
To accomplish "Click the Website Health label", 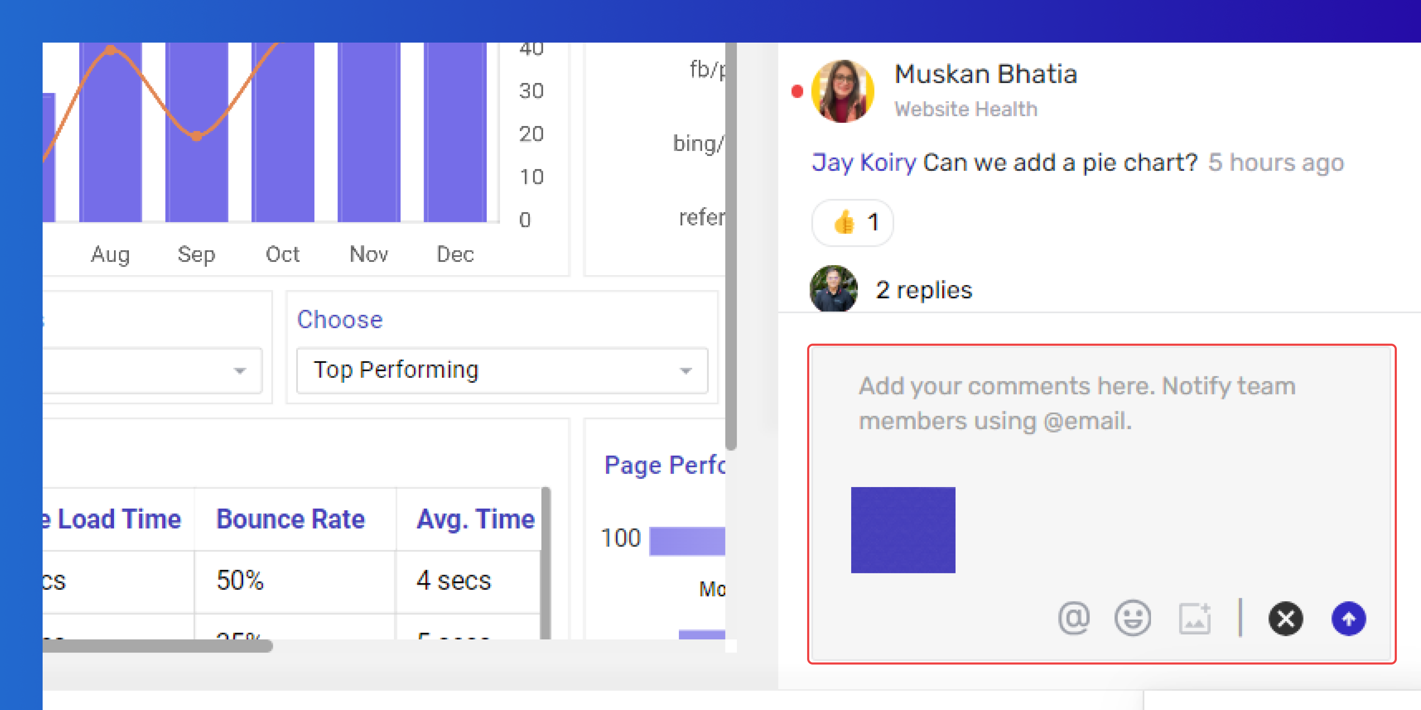I will [965, 109].
